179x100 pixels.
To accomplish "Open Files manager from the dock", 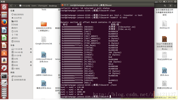I will tap(4, 15).
